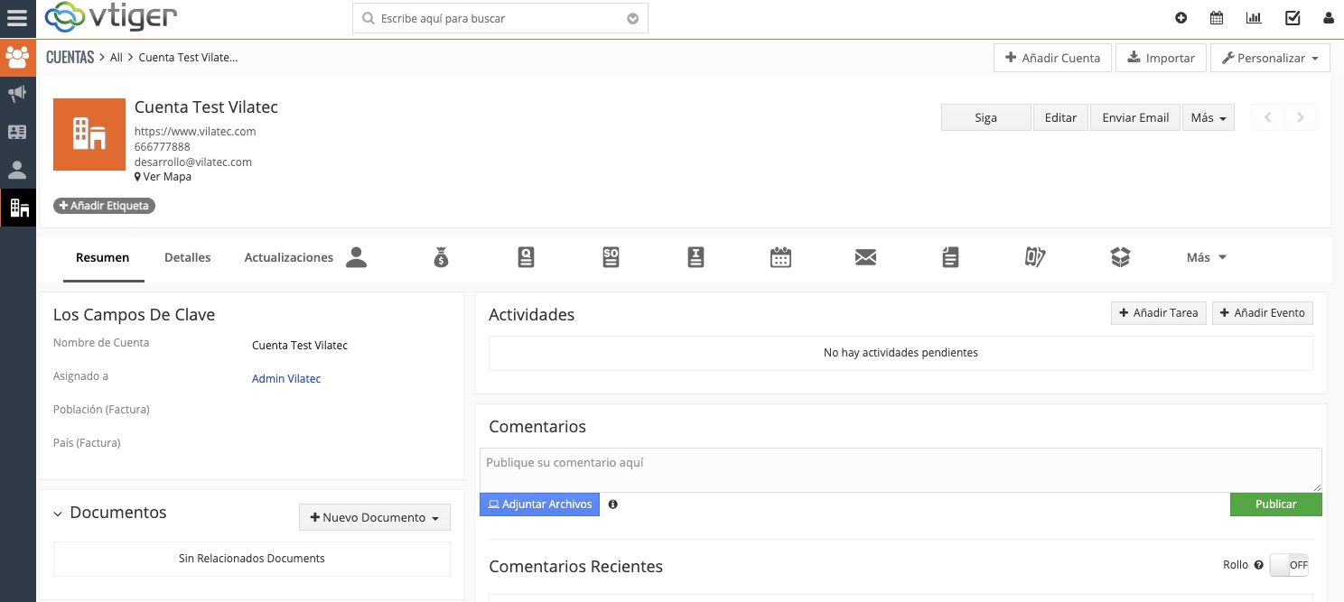Collapse the Documentos section
Screen dimensions: 1344x602
coord(58,514)
